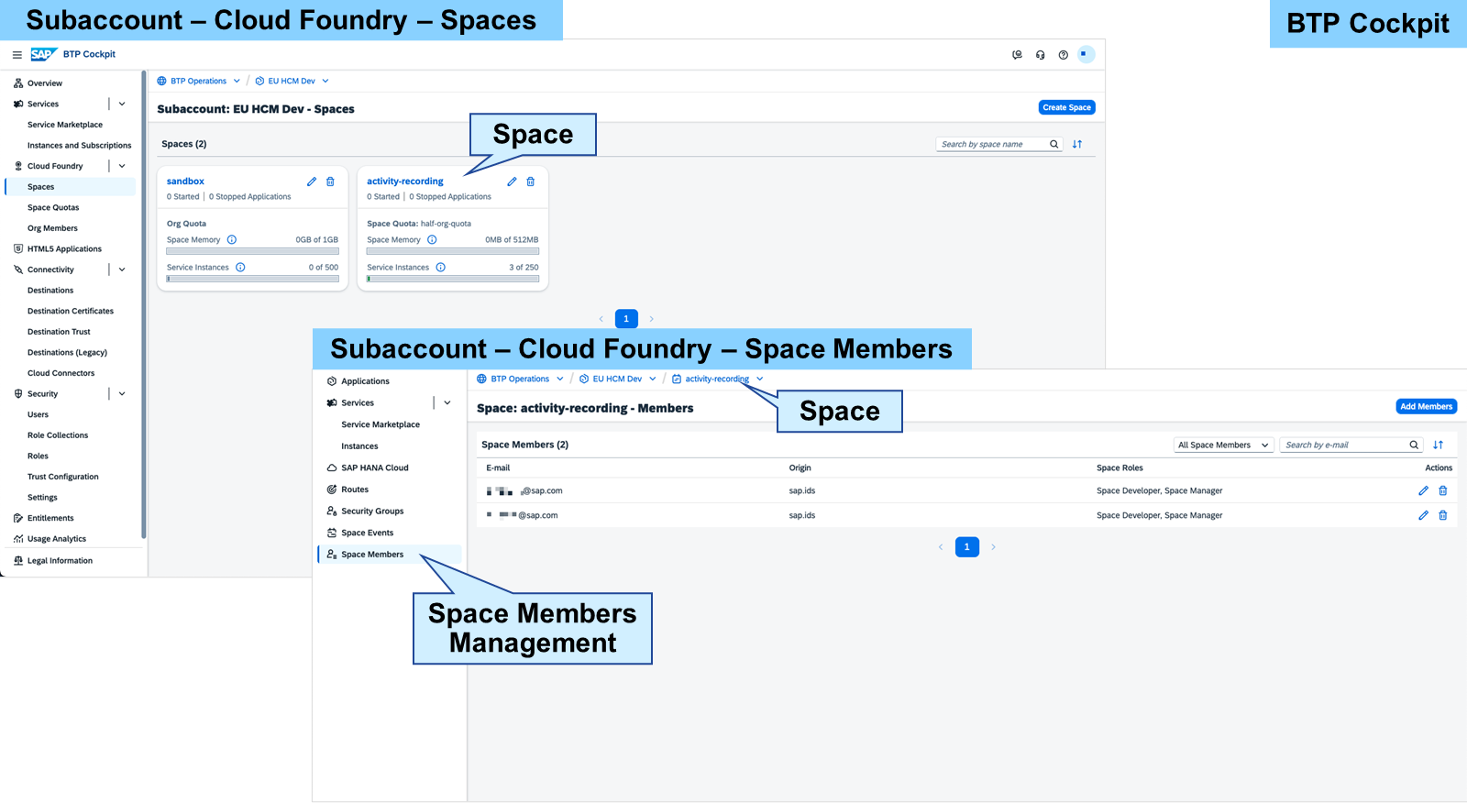
Task: Open Instances and Subscriptions
Action: (80, 146)
